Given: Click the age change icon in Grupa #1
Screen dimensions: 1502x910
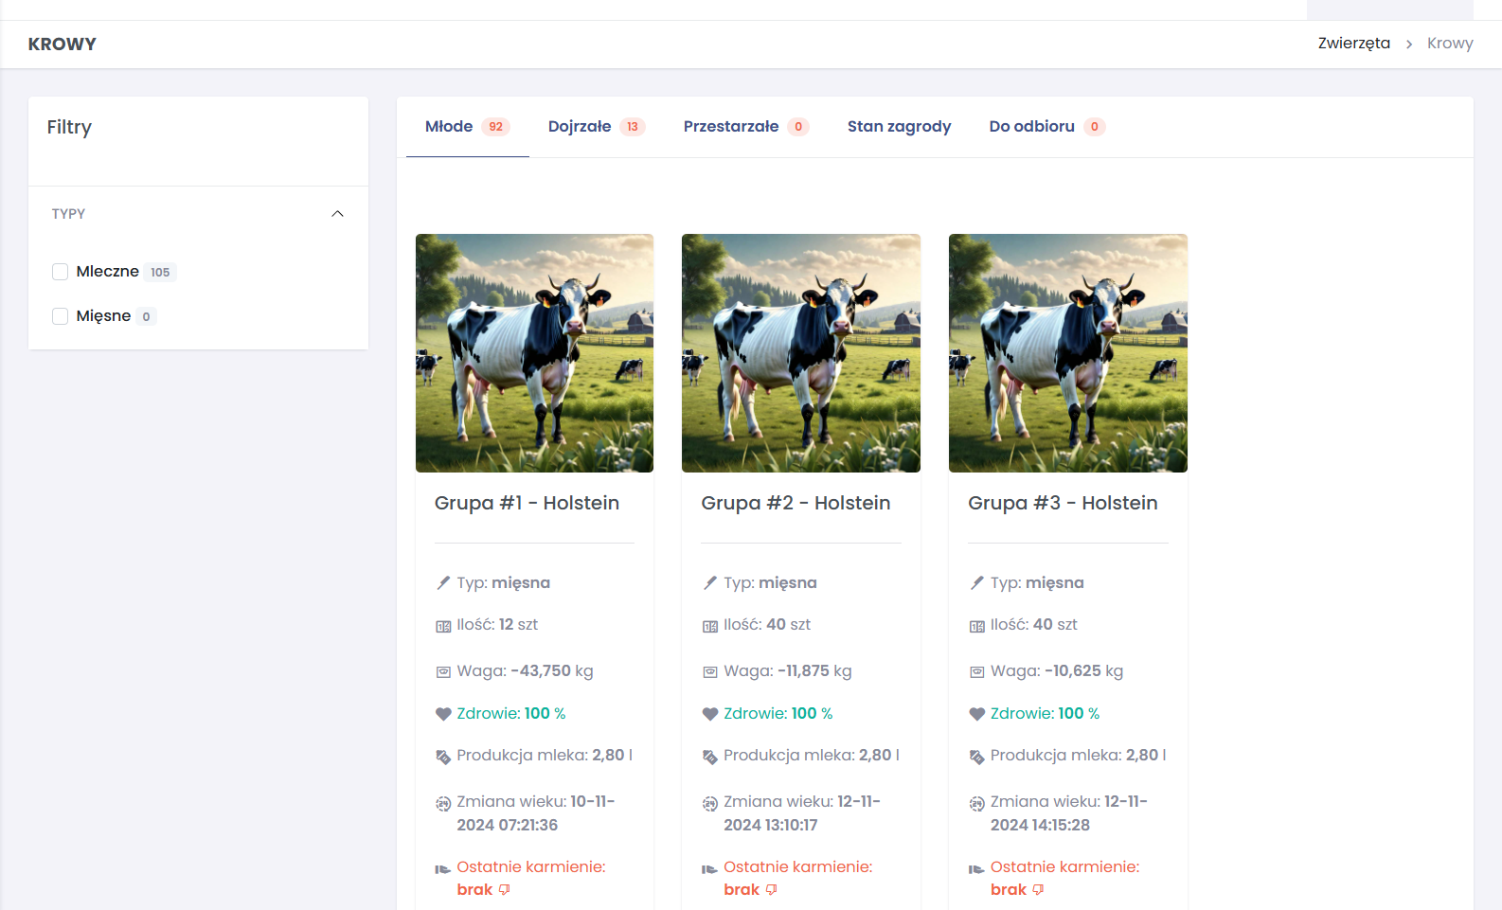Looking at the screenshot, I should 443,804.
